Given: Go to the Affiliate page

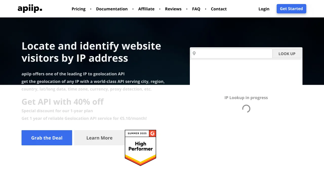Looking at the screenshot, I should click(x=146, y=9).
